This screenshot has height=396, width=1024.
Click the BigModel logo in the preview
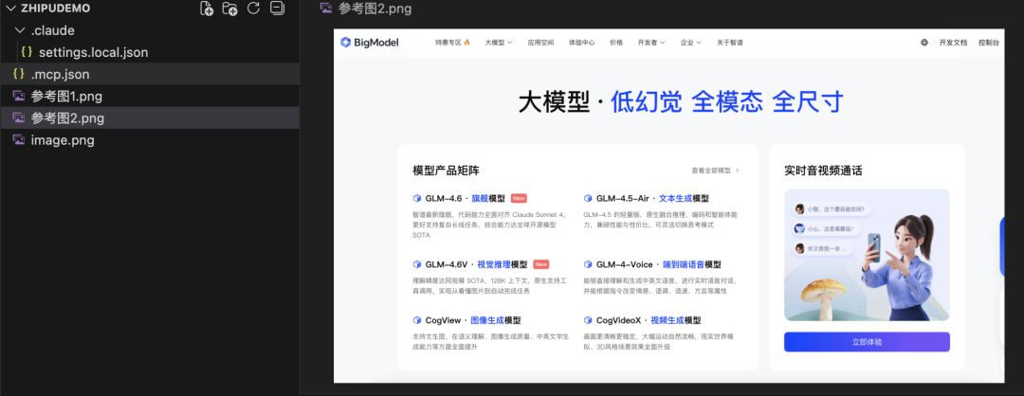[369, 43]
